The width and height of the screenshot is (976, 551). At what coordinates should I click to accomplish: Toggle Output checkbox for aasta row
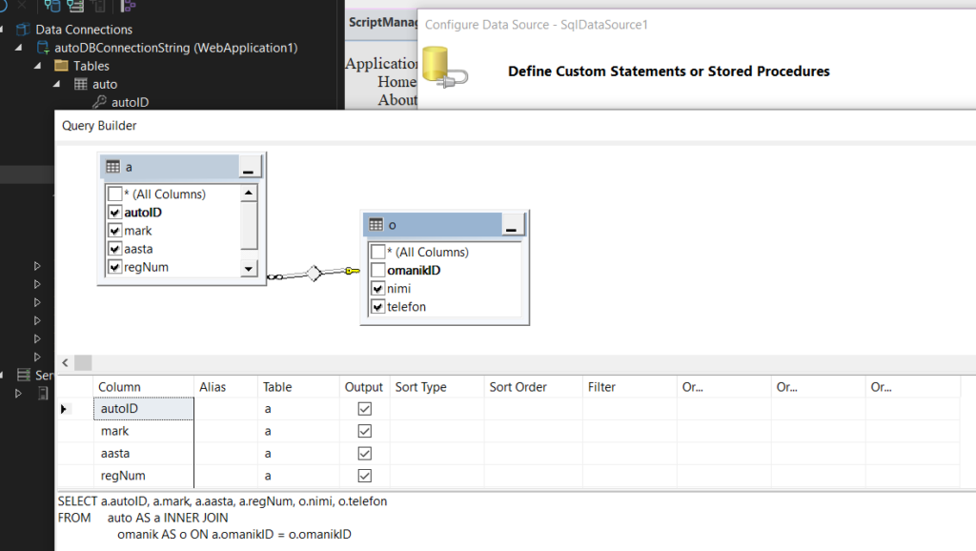tap(364, 454)
